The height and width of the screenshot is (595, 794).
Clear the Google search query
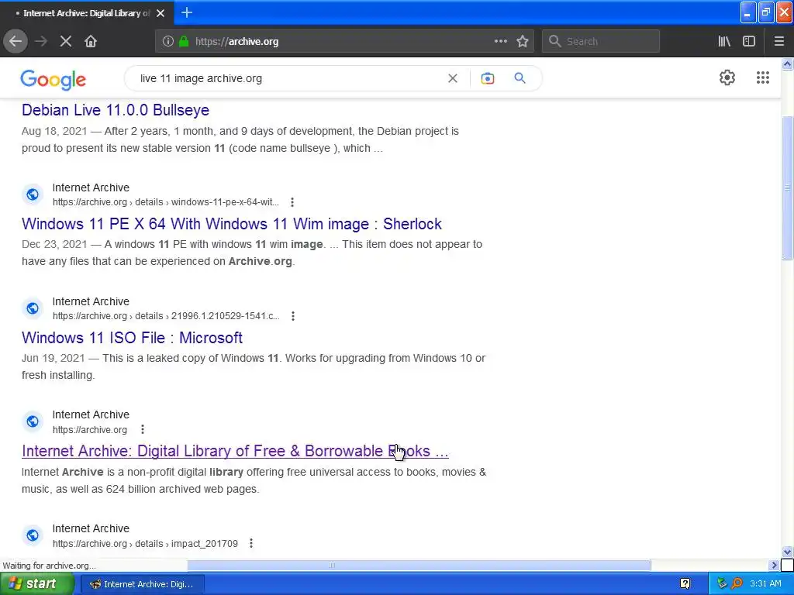coord(453,78)
